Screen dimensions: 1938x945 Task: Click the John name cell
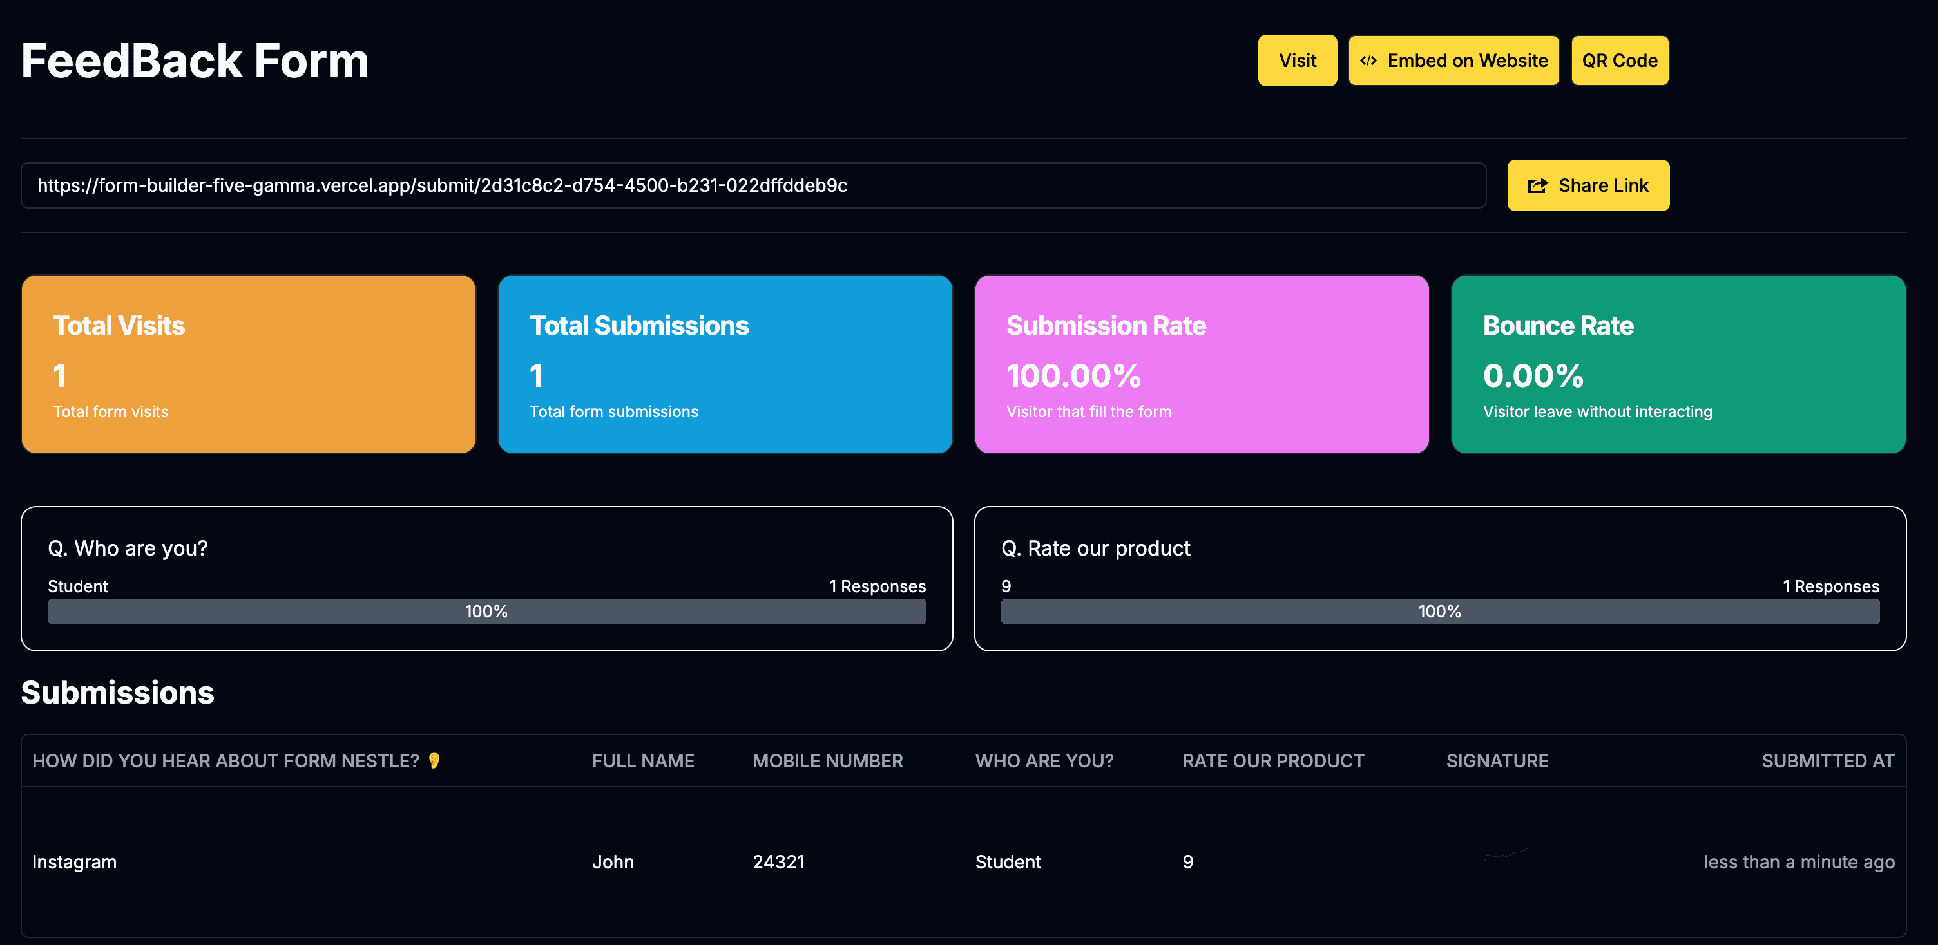tap(613, 861)
